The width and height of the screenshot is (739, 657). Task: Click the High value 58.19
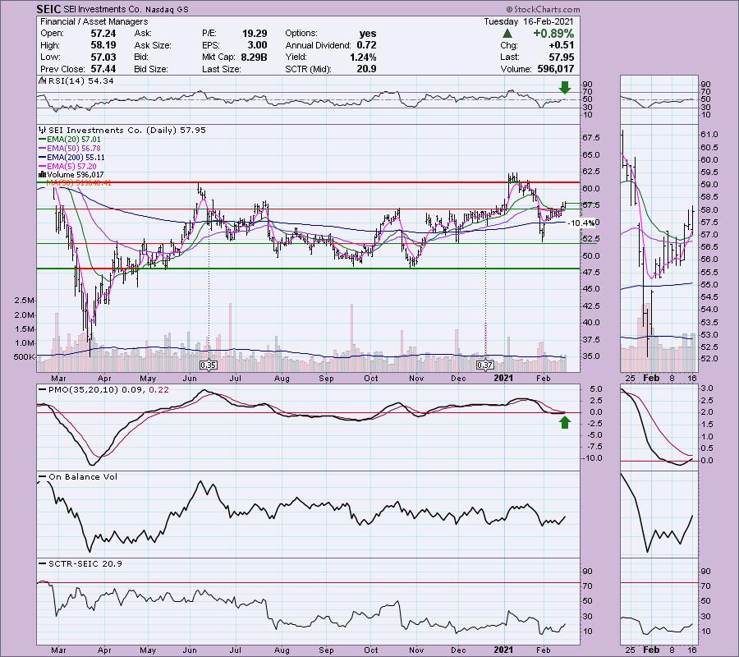[103, 45]
